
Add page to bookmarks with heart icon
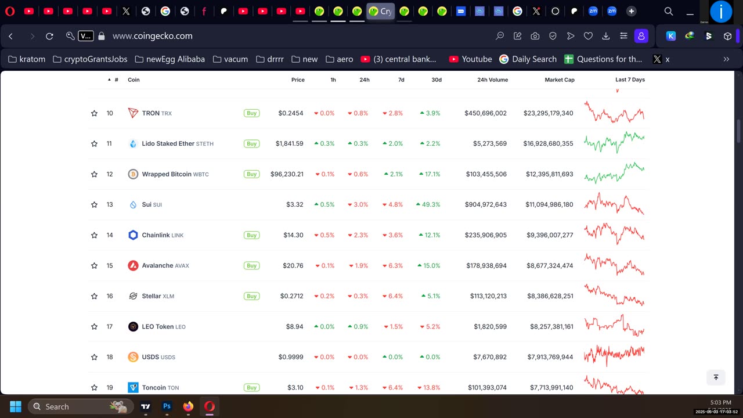588,36
